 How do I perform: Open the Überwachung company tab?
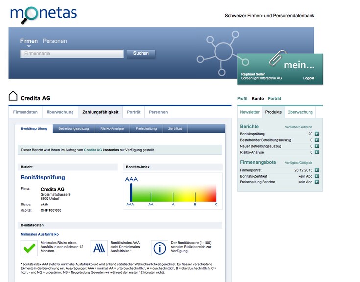click(x=60, y=112)
